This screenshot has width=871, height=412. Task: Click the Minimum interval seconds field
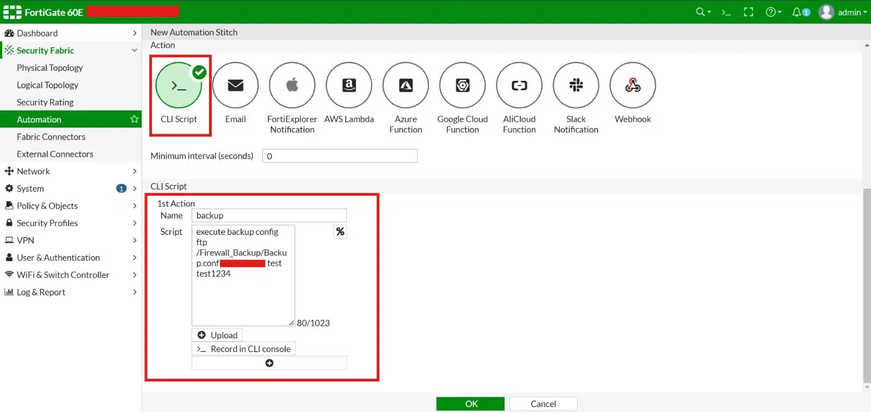pos(340,156)
